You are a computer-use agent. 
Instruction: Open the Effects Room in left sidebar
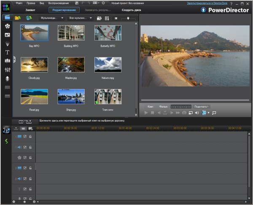[x=7, y=26]
